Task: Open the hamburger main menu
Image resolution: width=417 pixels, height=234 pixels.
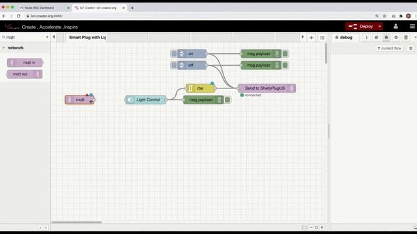Action: pyautogui.click(x=412, y=26)
